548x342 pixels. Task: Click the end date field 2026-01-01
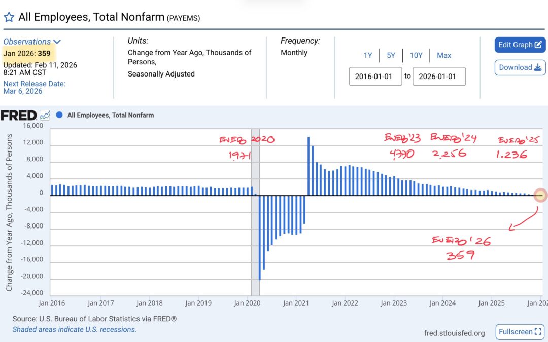click(x=439, y=76)
